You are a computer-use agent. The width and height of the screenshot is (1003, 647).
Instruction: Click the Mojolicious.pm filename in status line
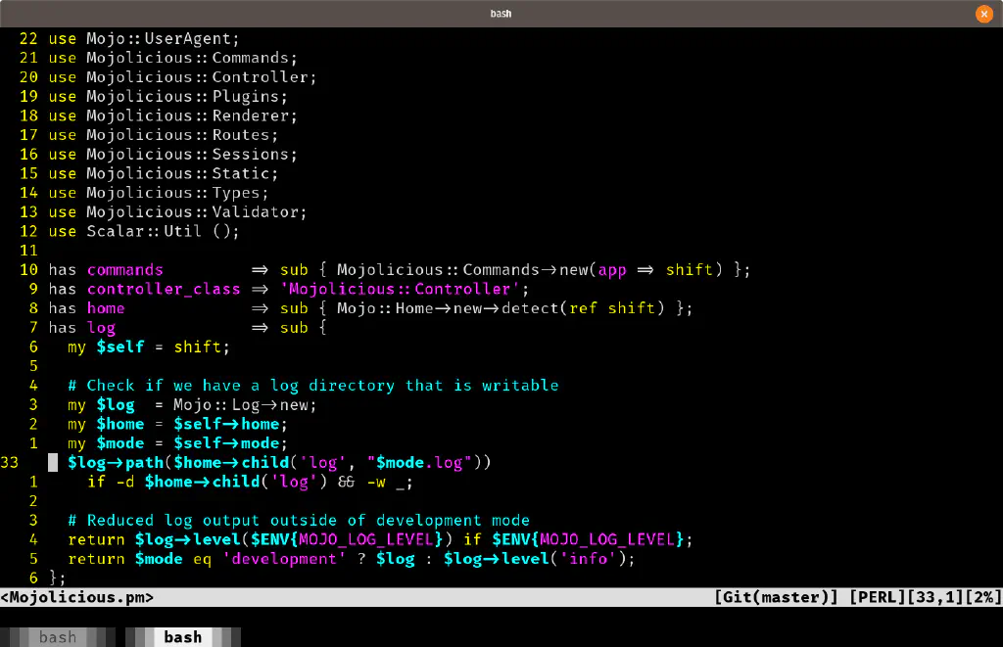pos(76,597)
